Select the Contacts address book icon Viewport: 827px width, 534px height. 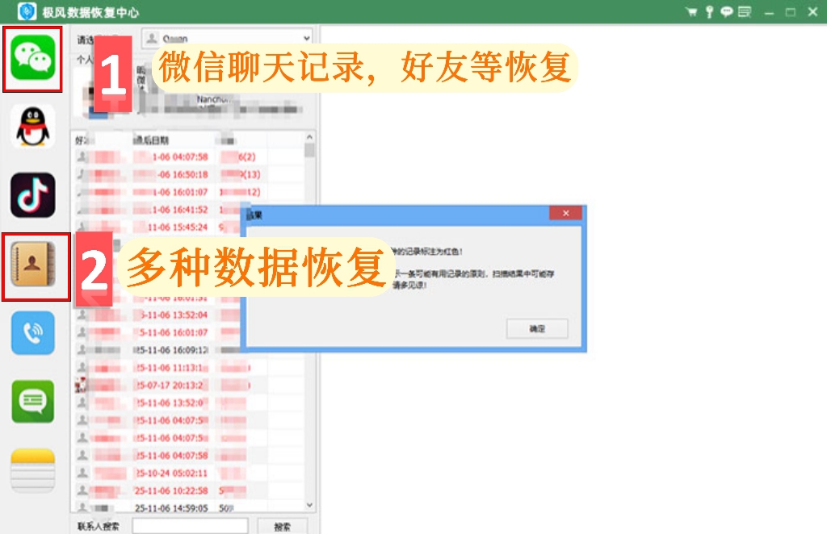coord(32,265)
